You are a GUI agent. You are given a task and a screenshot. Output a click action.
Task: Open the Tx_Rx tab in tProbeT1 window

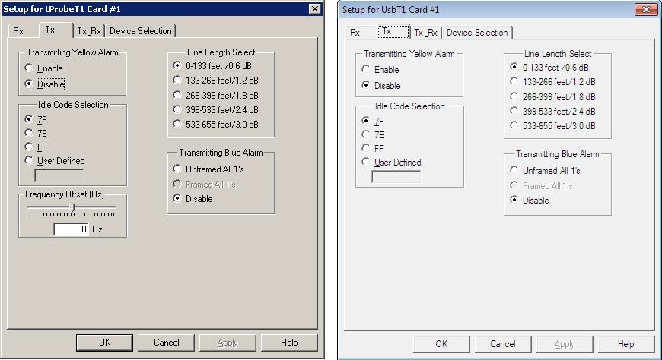pos(89,31)
